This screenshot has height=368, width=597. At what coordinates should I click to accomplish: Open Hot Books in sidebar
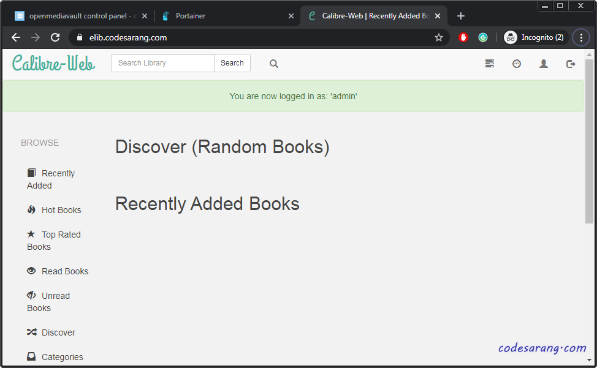click(54, 210)
